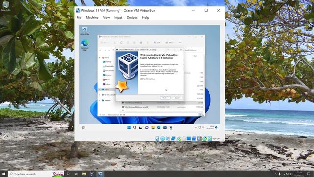Open the View menu in VirtualBox

coord(106,18)
